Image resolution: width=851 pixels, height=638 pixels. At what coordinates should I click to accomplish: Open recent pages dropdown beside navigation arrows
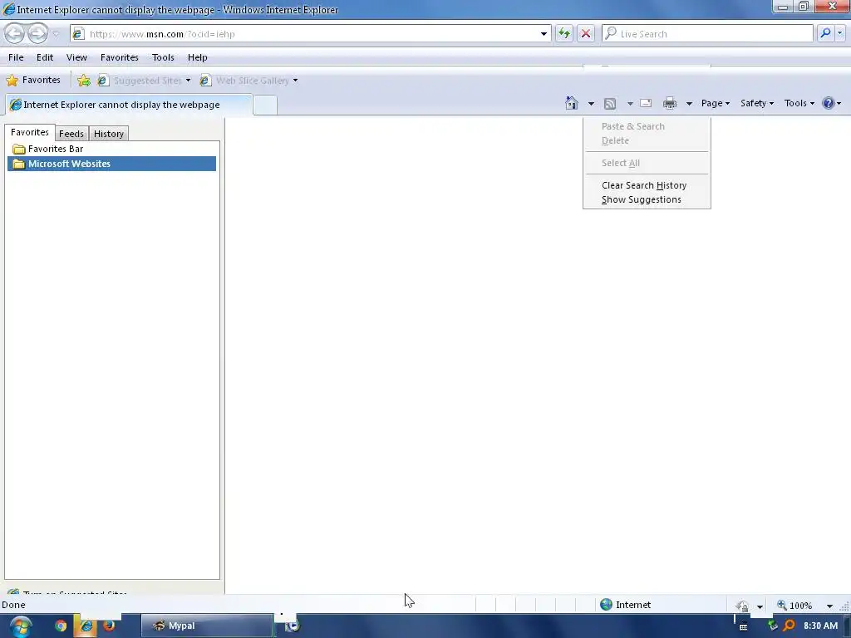[x=56, y=34]
